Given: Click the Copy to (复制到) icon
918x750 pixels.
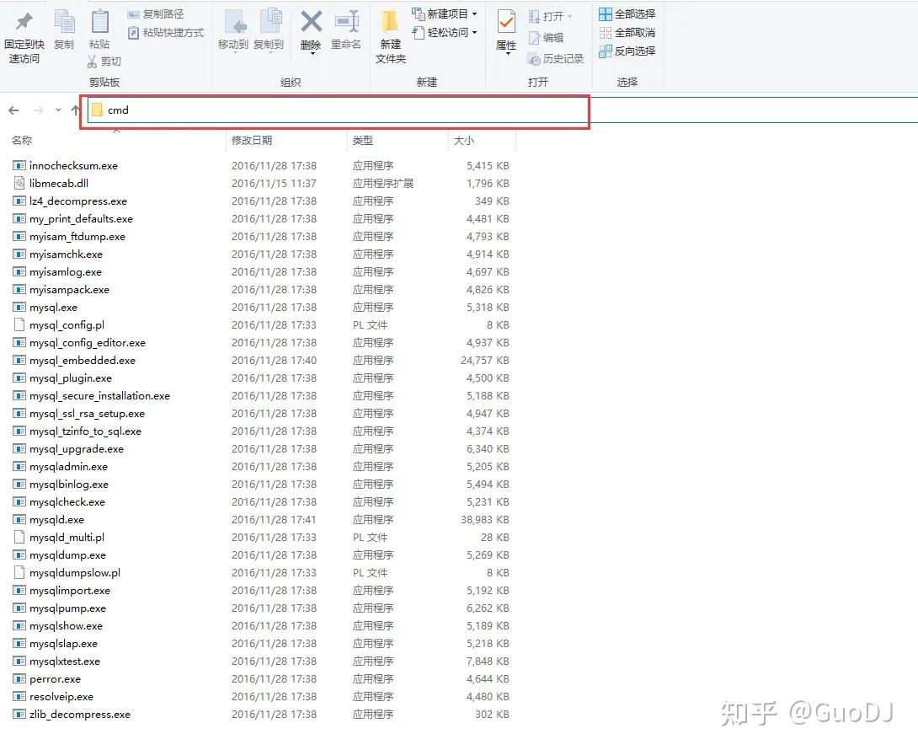Looking at the screenshot, I should click(269, 22).
